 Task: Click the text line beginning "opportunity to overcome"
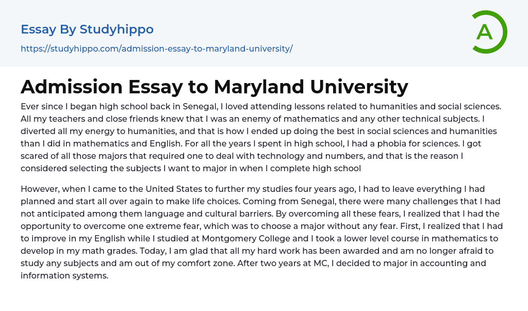[261, 226]
